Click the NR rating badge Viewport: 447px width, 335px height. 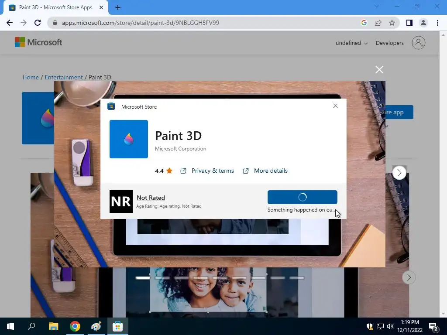[x=121, y=201]
